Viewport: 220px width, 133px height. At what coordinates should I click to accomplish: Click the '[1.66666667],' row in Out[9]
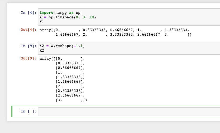tap(70, 82)
